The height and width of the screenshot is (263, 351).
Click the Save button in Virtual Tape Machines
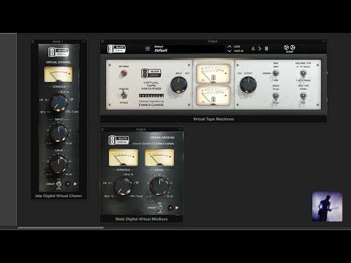click(x=237, y=46)
